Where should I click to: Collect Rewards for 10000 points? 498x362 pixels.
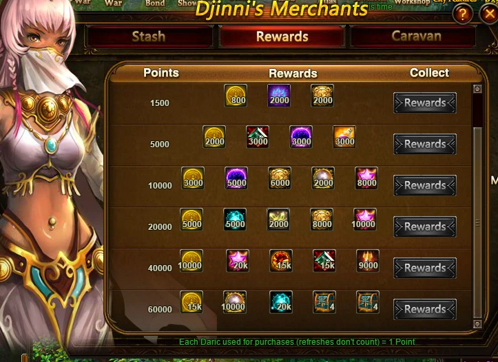click(x=425, y=185)
